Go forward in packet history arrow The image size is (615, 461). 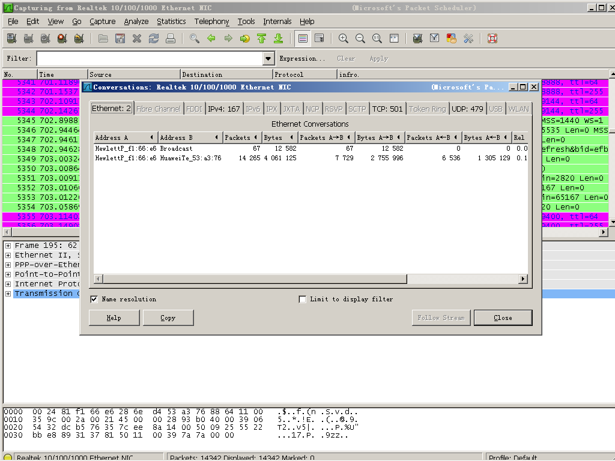click(x=228, y=38)
